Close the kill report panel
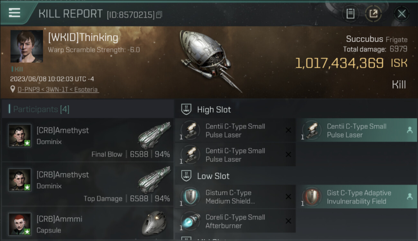The height and width of the screenshot is (241, 418). pyautogui.click(x=402, y=13)
